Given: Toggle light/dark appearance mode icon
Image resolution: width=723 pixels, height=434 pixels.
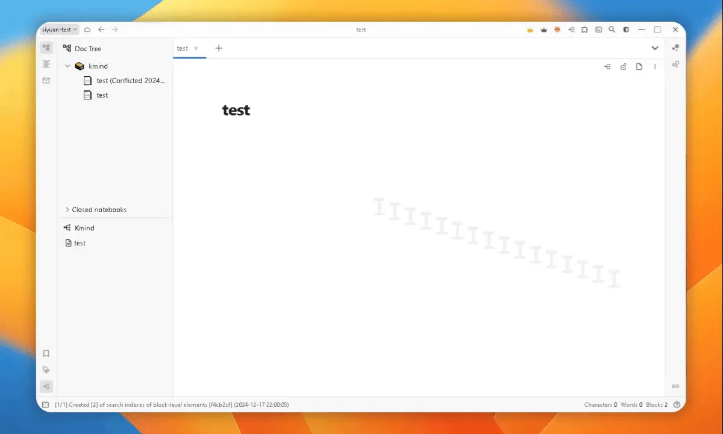Looking at the screenshot, I should tap(626, 30).
